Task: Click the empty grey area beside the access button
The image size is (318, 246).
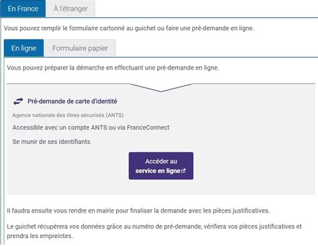Action: click(253, 166)
